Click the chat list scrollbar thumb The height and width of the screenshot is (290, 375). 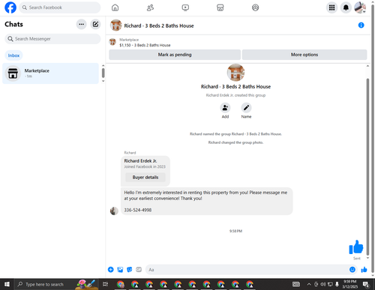103,73
